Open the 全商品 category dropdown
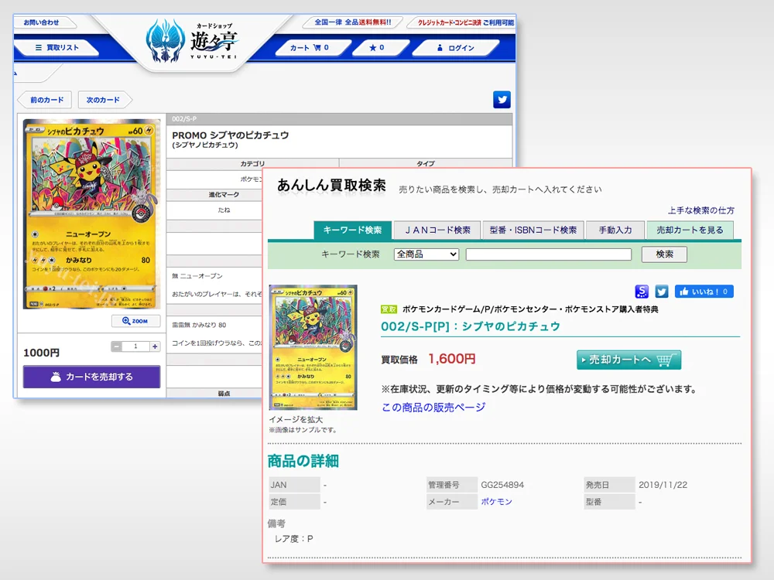The width and height of the screenshot is (774, 580). [426, 254]
